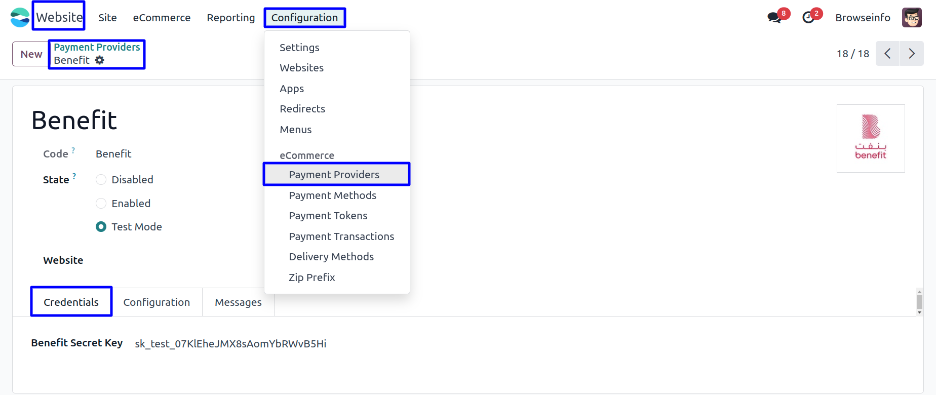Screen dimensions: 936x395
Task: Click the Odoo app logo icon
Action: click(20, 17)
